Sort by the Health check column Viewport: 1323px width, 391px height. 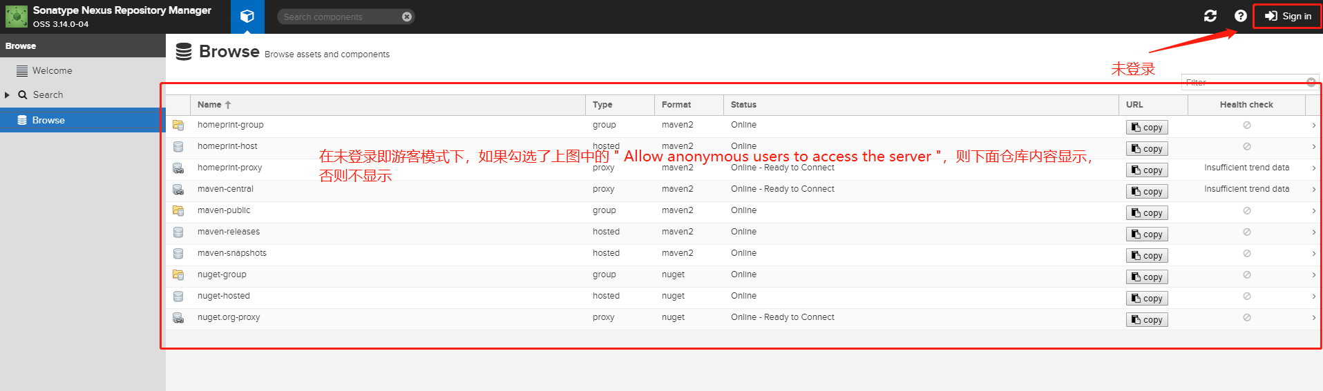pyautogui.click(x=1246, y=105)
